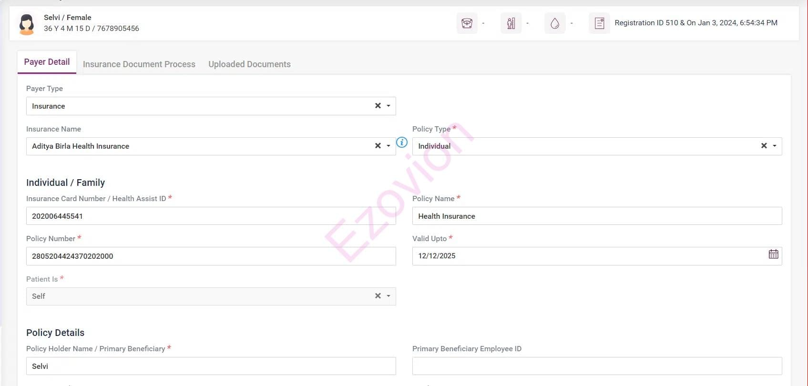This screenshot has height=386, width=808.
Task: Click the Policy Number input field
Action: [211, 256]
